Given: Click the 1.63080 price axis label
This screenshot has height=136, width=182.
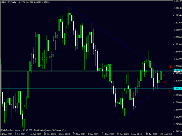Looking at the screenshot, I should point(178,66).
